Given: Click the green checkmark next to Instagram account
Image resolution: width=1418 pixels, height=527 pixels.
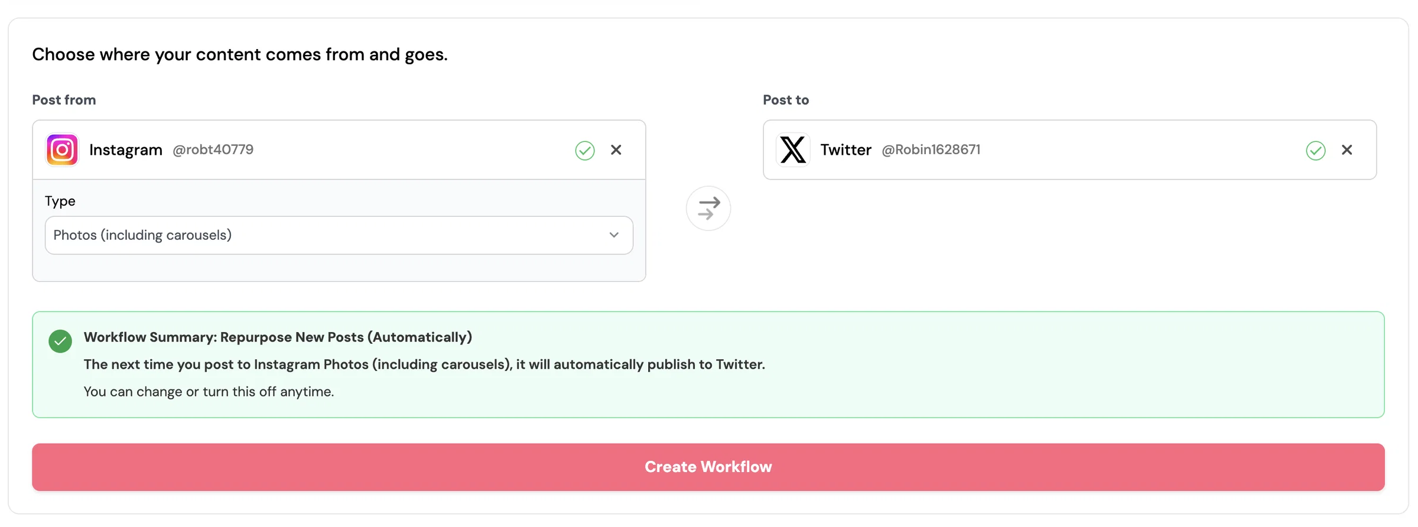Looking at the screenshot, I should pos(585,151).
